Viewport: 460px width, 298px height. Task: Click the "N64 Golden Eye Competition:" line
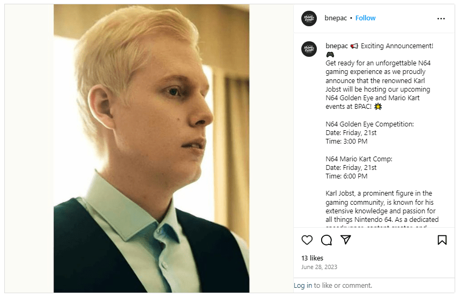(369, 124)
